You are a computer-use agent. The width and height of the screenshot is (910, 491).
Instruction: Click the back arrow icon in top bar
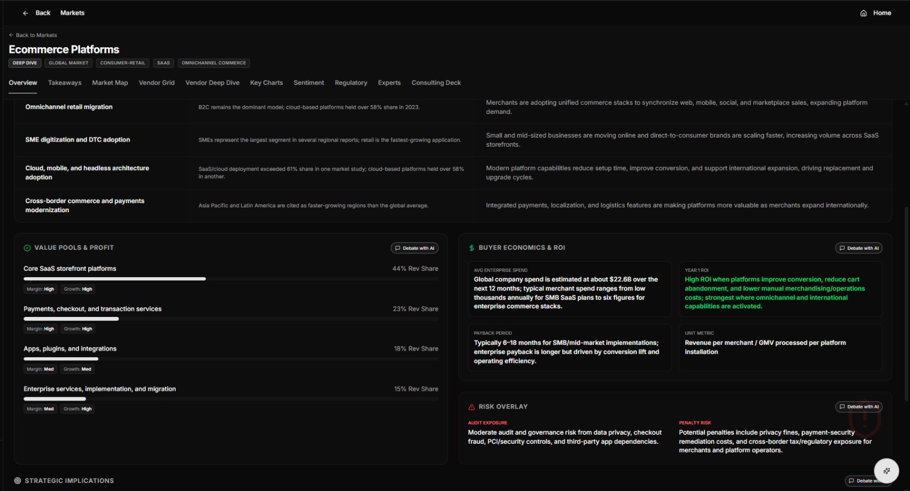click(x=26, y=13)
